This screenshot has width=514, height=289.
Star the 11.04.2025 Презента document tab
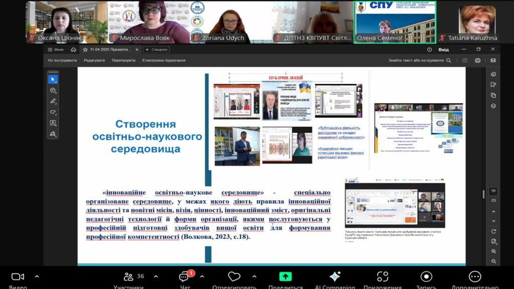(x=85, y=50)
